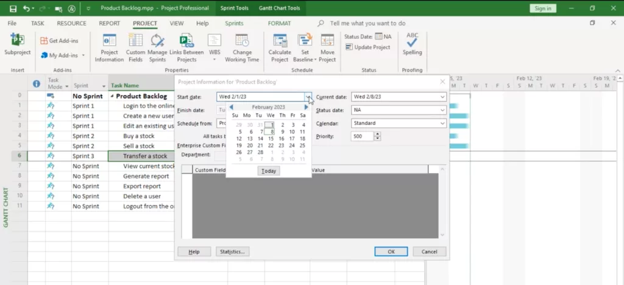Viewport: 624px width, 285px height.
Task: Go to previous month in calendar
Action: point(231,107)
